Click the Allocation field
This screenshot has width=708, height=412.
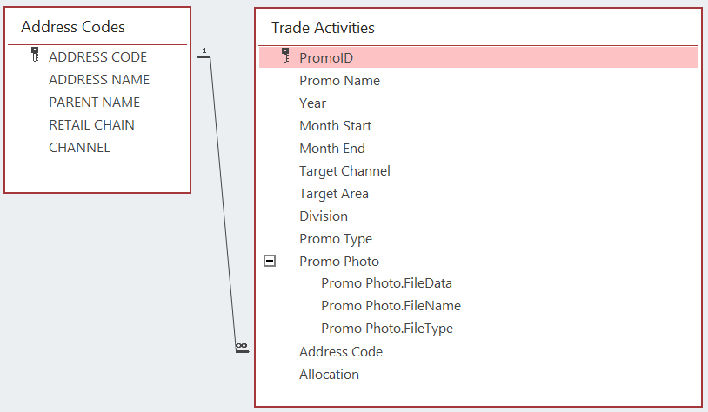[x=329, y=375]
